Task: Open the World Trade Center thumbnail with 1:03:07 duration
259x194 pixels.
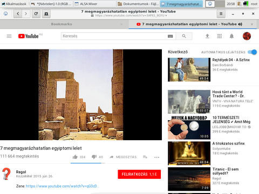Action: [189, 102]
